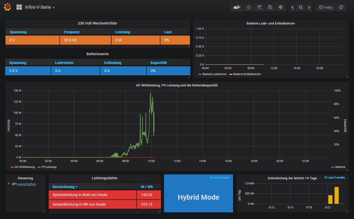Viewport: 354px width, 219px height.
Task: Click the Share dashboard icon
Action: coord(260,7)
